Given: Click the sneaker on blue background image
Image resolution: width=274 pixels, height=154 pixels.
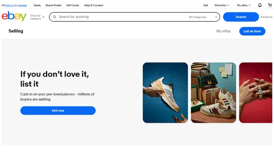Looking at the screenshot, I should [165, 93].
